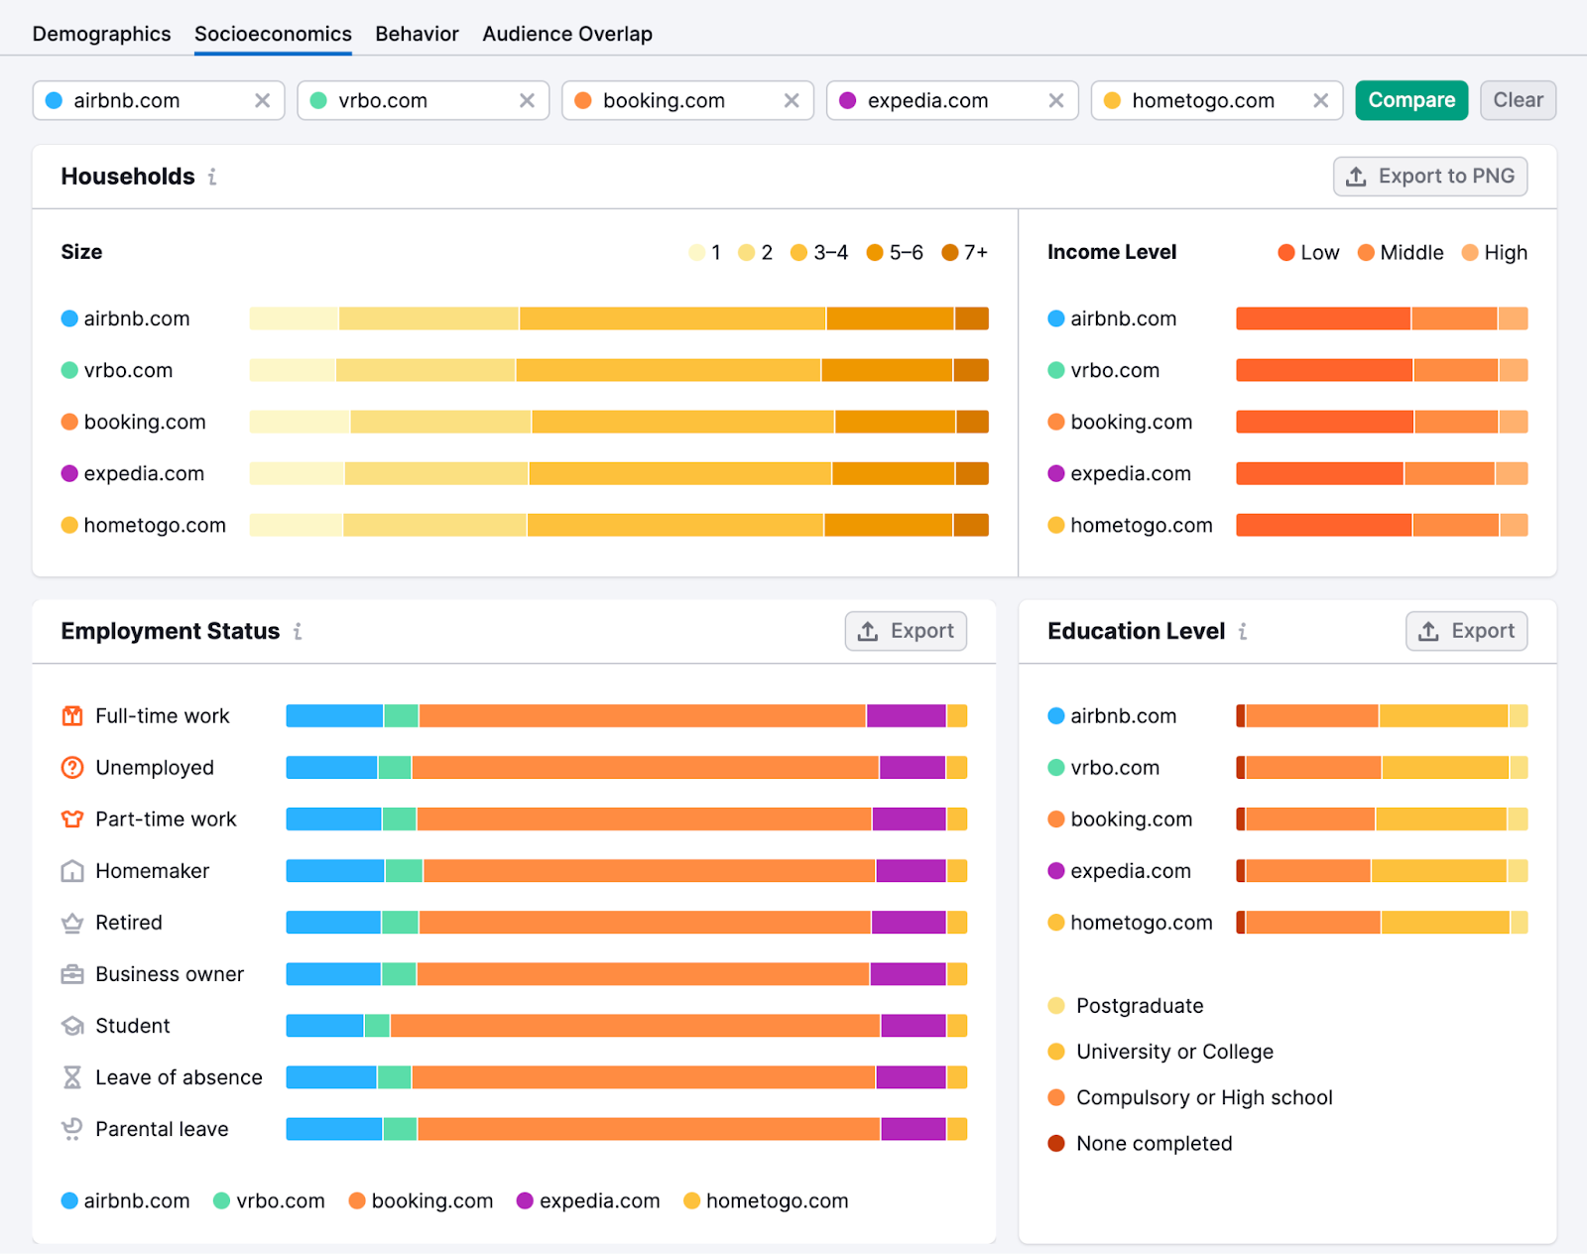Remove airbnb.com from the comparison
This screenshot has height=1254, width=1587.
(x=262, y=100)
